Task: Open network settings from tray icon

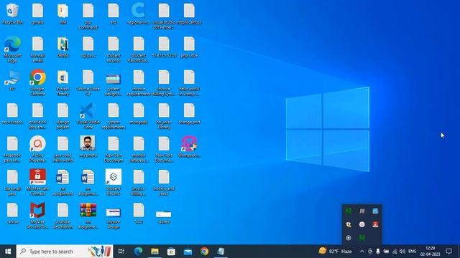Action: point(395,252)
